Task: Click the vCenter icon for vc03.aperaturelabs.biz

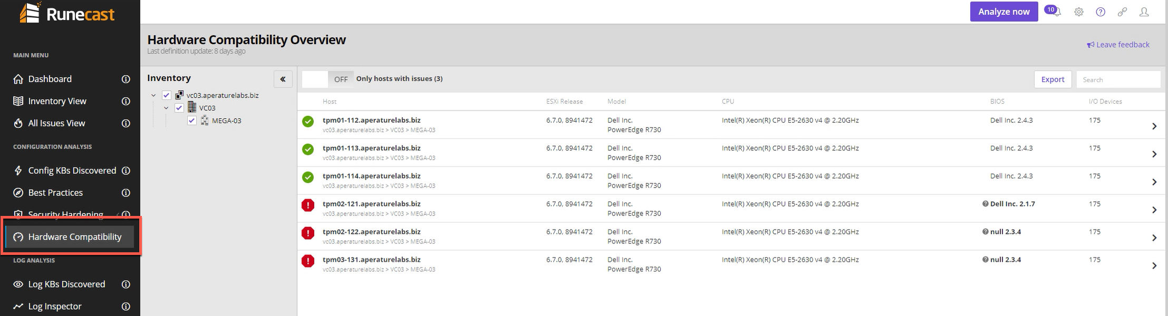Action: pyautogui.click(x=179, y=95)
